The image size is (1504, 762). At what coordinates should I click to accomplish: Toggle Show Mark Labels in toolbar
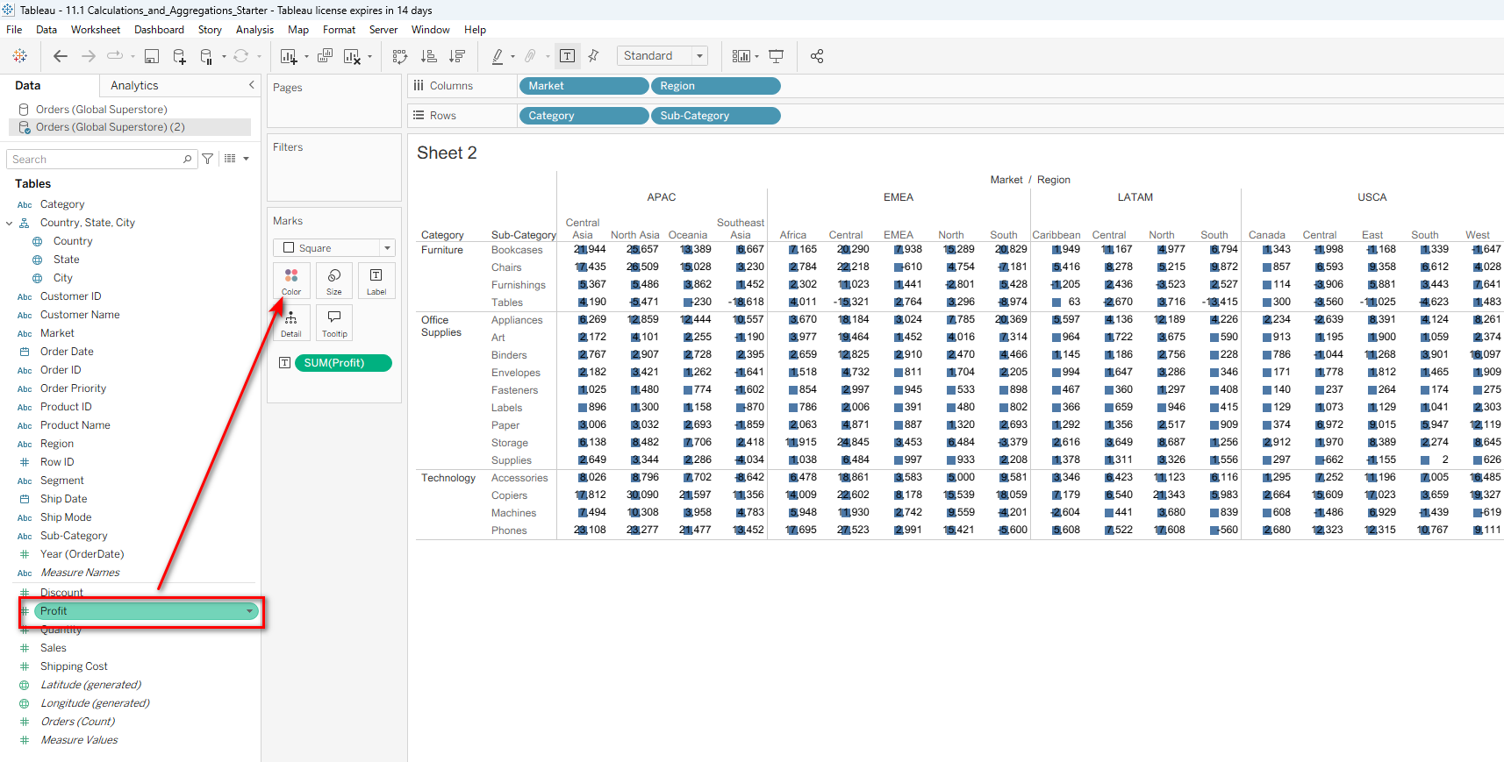click(568, 56)
